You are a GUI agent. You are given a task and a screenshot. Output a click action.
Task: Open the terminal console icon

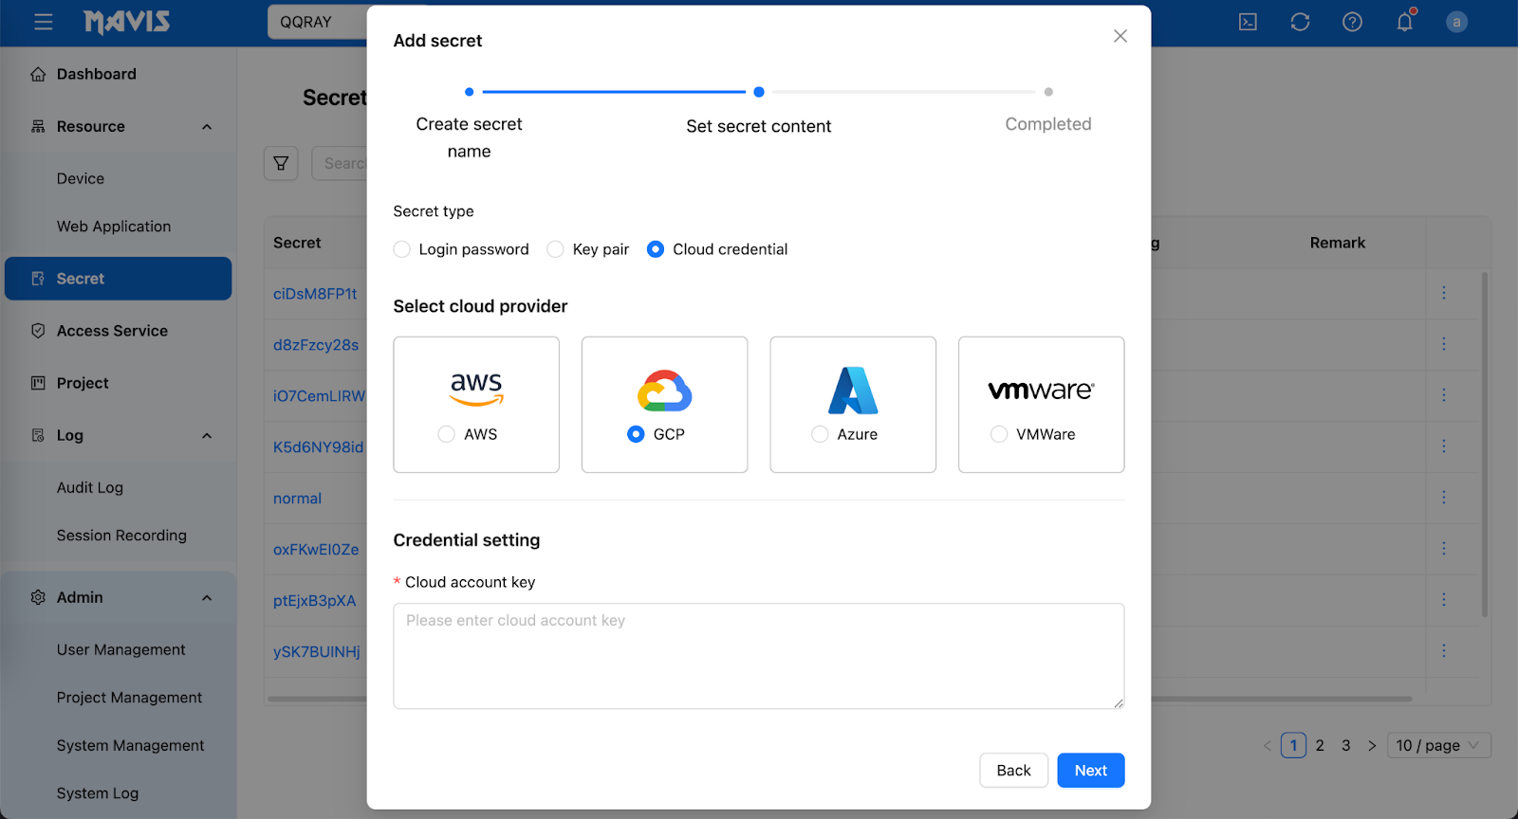point(1248,22)
